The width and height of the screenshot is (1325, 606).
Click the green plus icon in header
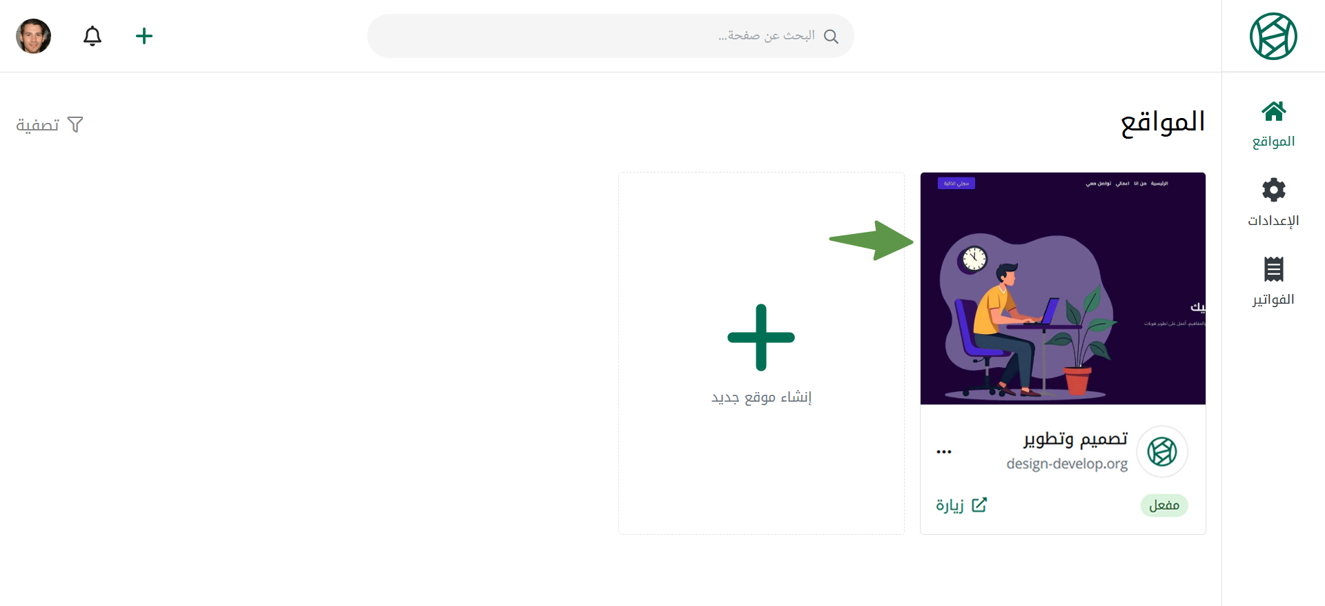(x=144, y=36)
